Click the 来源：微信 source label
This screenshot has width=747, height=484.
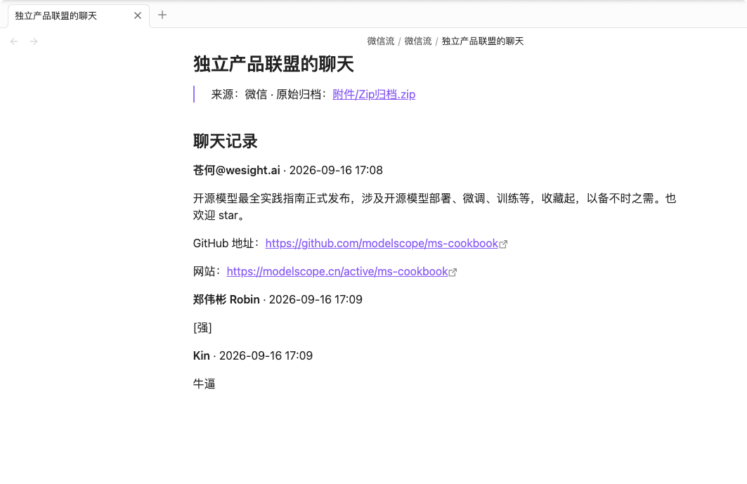(x=239, y=94)
